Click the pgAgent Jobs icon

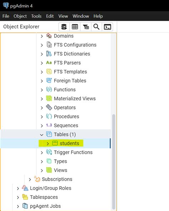[25, 206]
